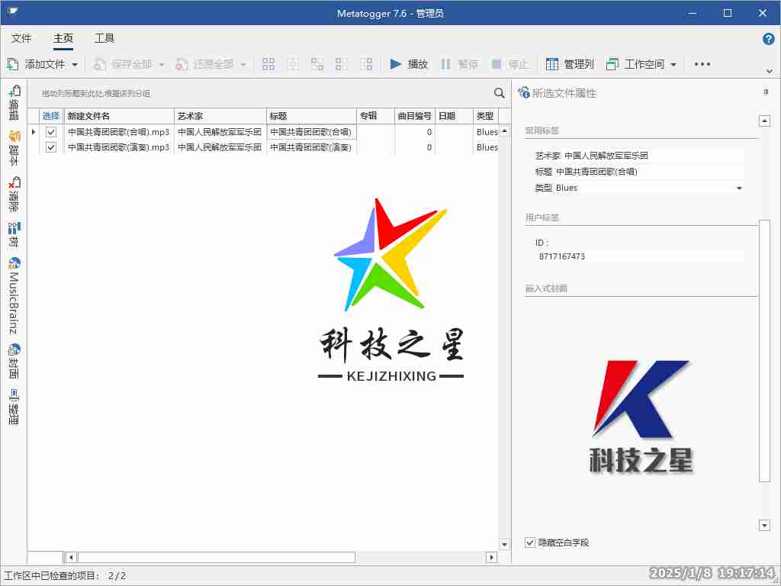
Task: Expand the 添加文件 dropdown arrow
Action: [x=75, y=65]
